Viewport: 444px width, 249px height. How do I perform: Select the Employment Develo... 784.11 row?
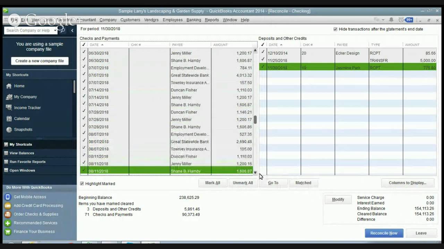click(166, 68)
